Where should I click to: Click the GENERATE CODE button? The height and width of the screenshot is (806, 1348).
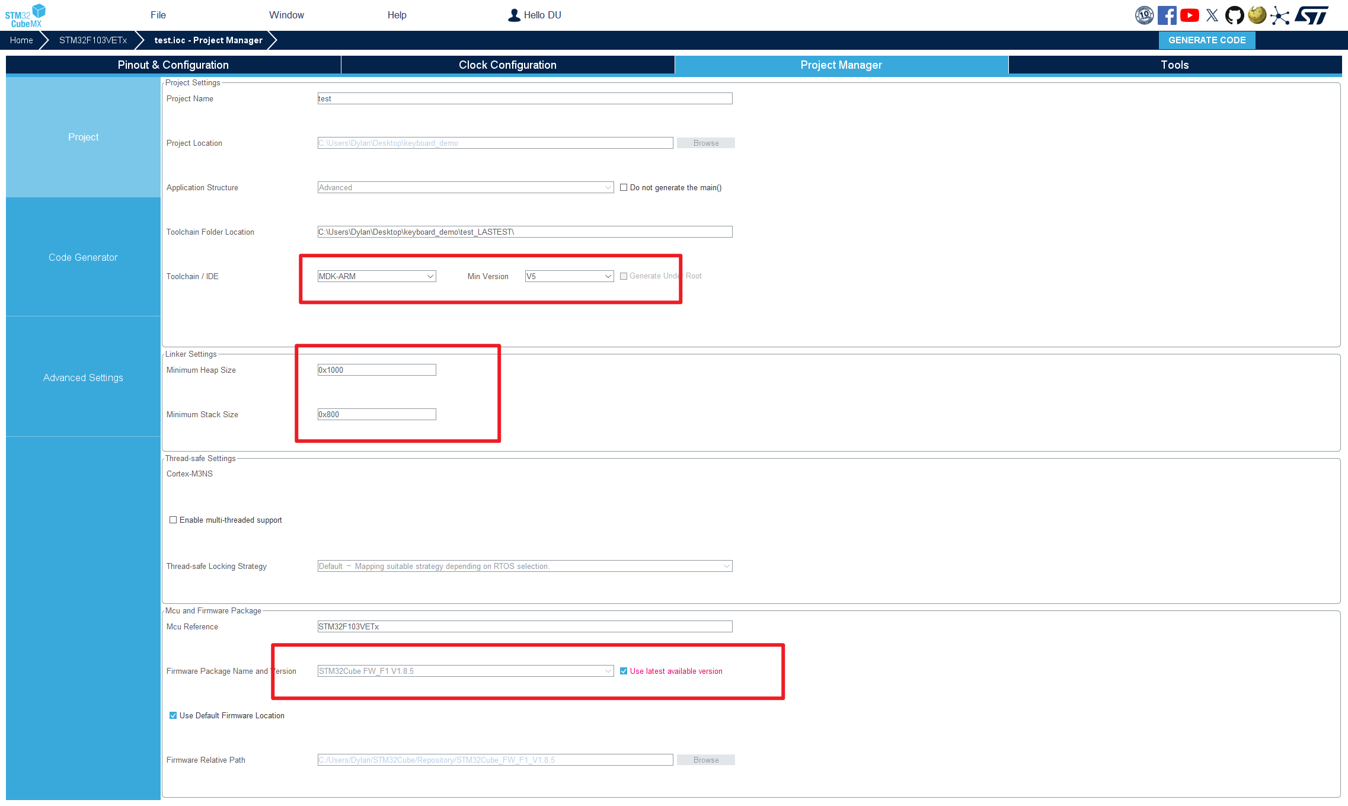point(1206,40)
